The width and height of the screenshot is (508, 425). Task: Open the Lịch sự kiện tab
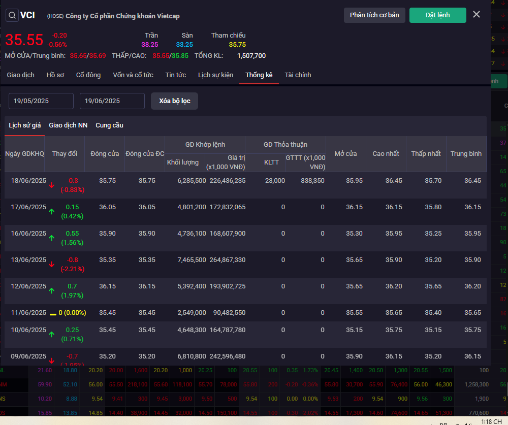click(x=216, y=75)
